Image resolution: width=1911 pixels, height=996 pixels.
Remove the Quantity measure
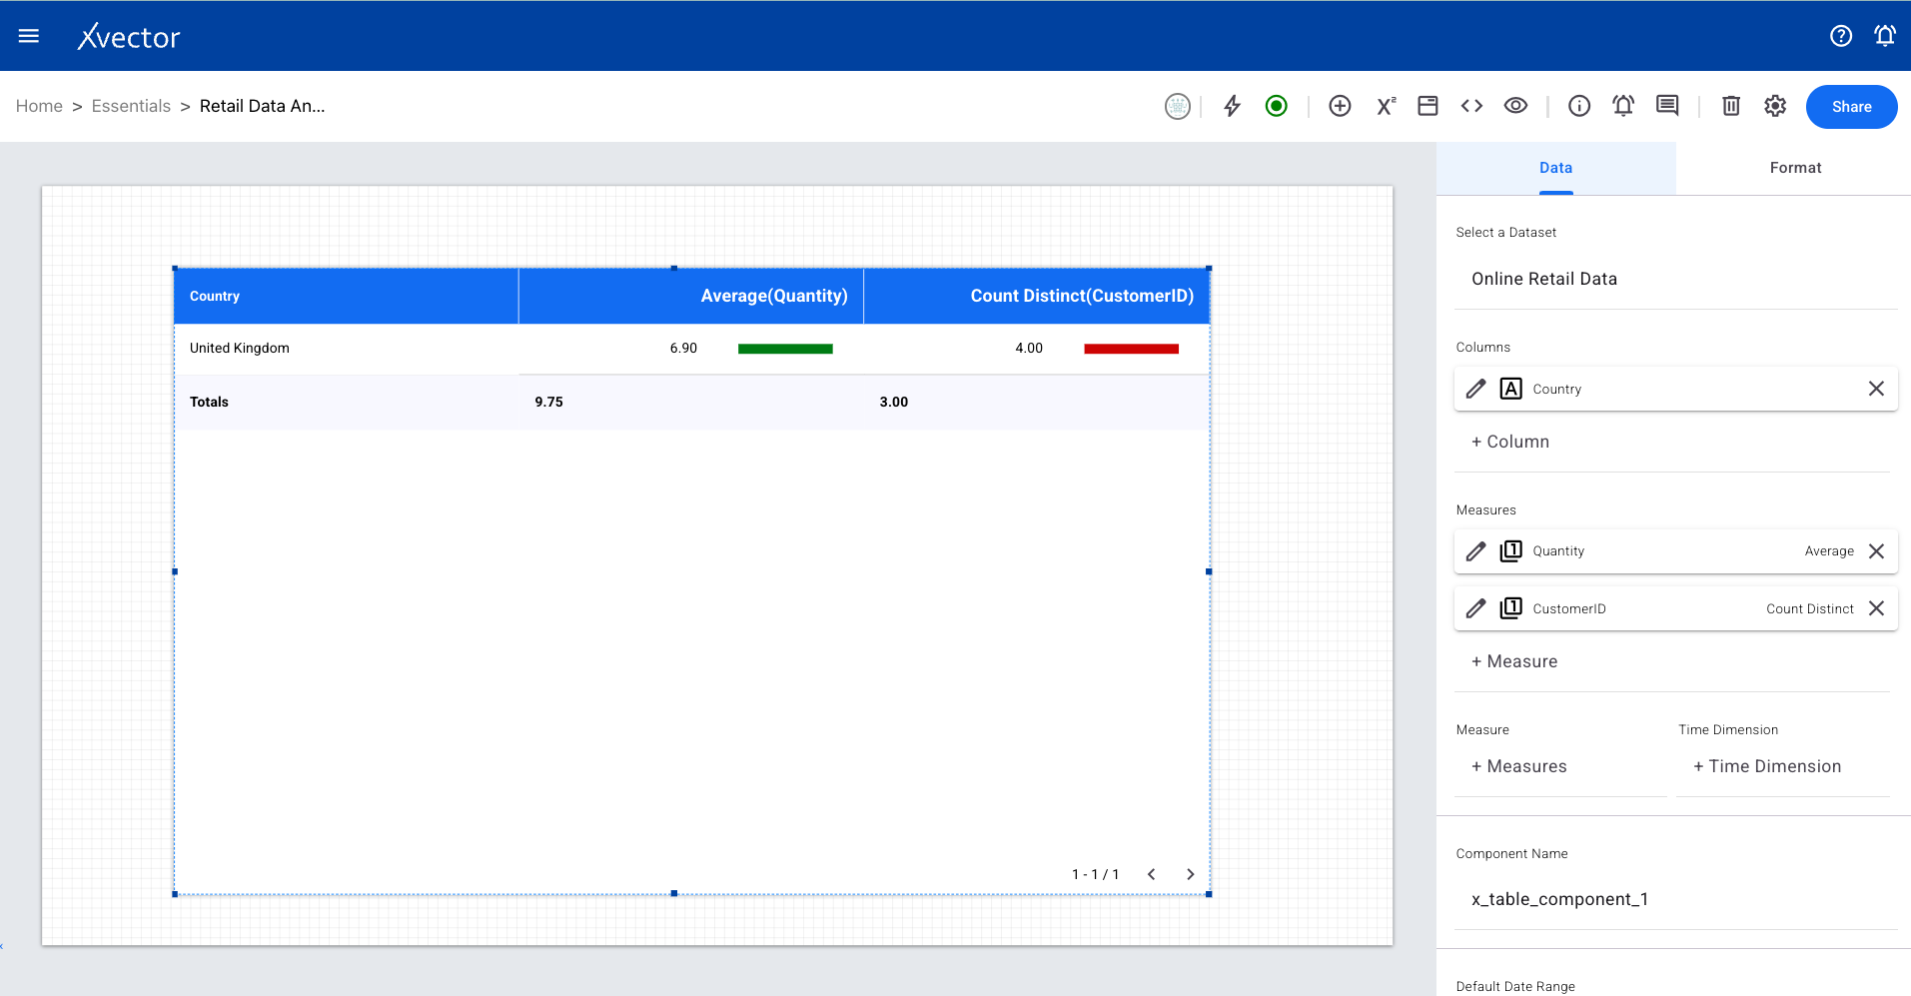click(1876, 551)
